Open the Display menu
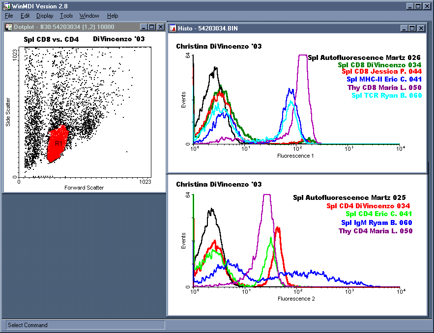434x333 pixels. click(x=45, y=16)
